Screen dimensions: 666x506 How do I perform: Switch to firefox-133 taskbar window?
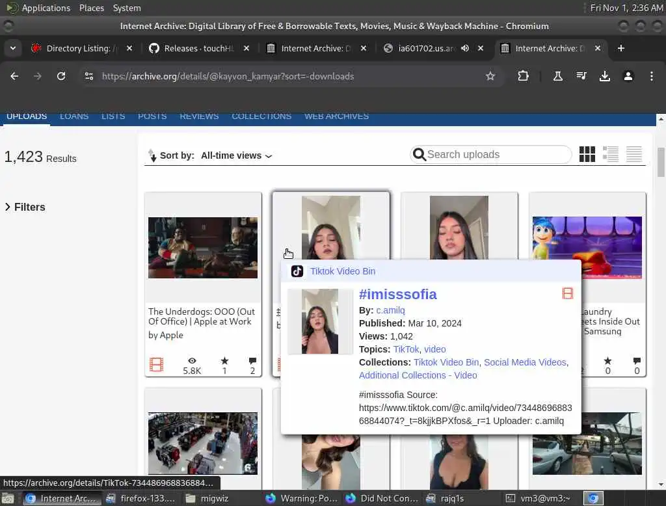click(140, 498)
